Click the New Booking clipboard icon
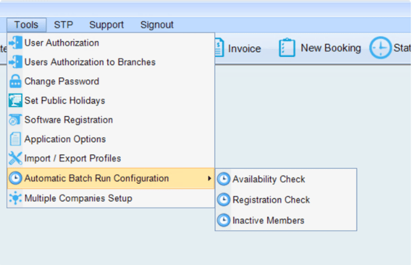Viewport: 412px width, 265px height. [x=287, y=47]
